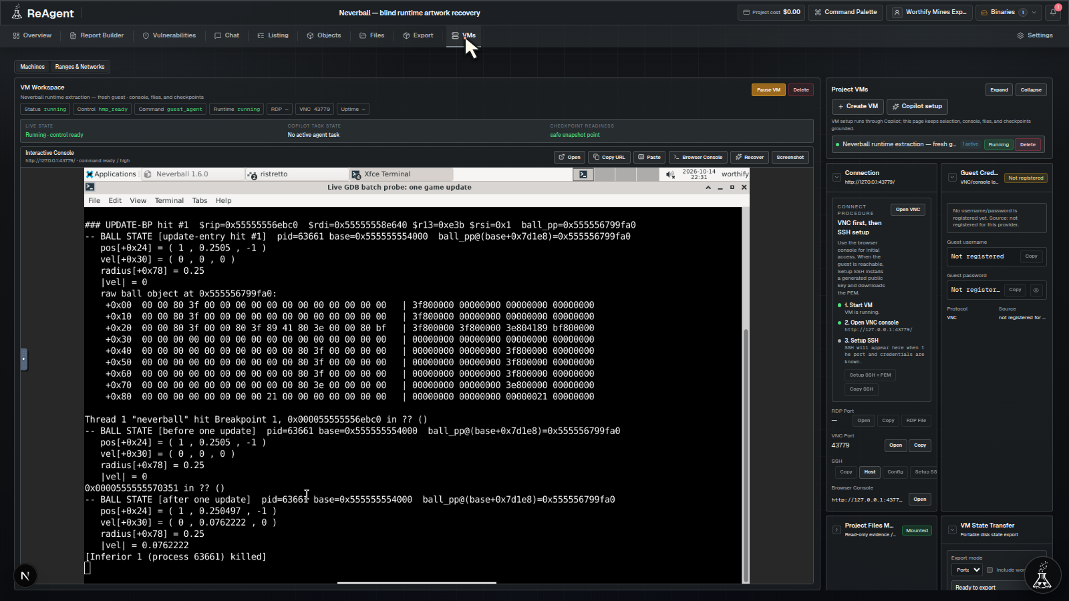
Task: Click the 2026-10-14 22:31 clock in the VM panel
Action: [699, 174]
